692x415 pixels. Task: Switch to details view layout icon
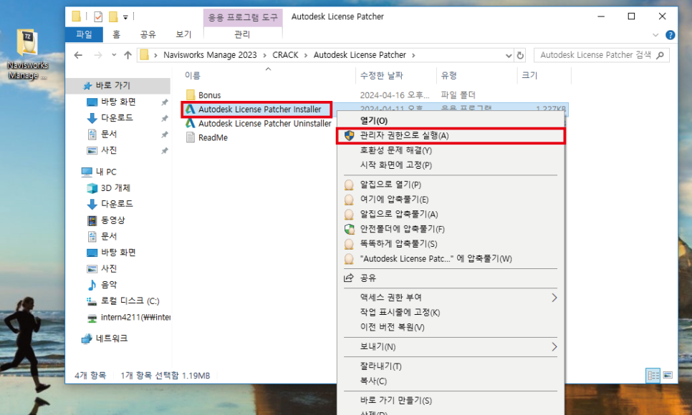click(x=653, y=376)
